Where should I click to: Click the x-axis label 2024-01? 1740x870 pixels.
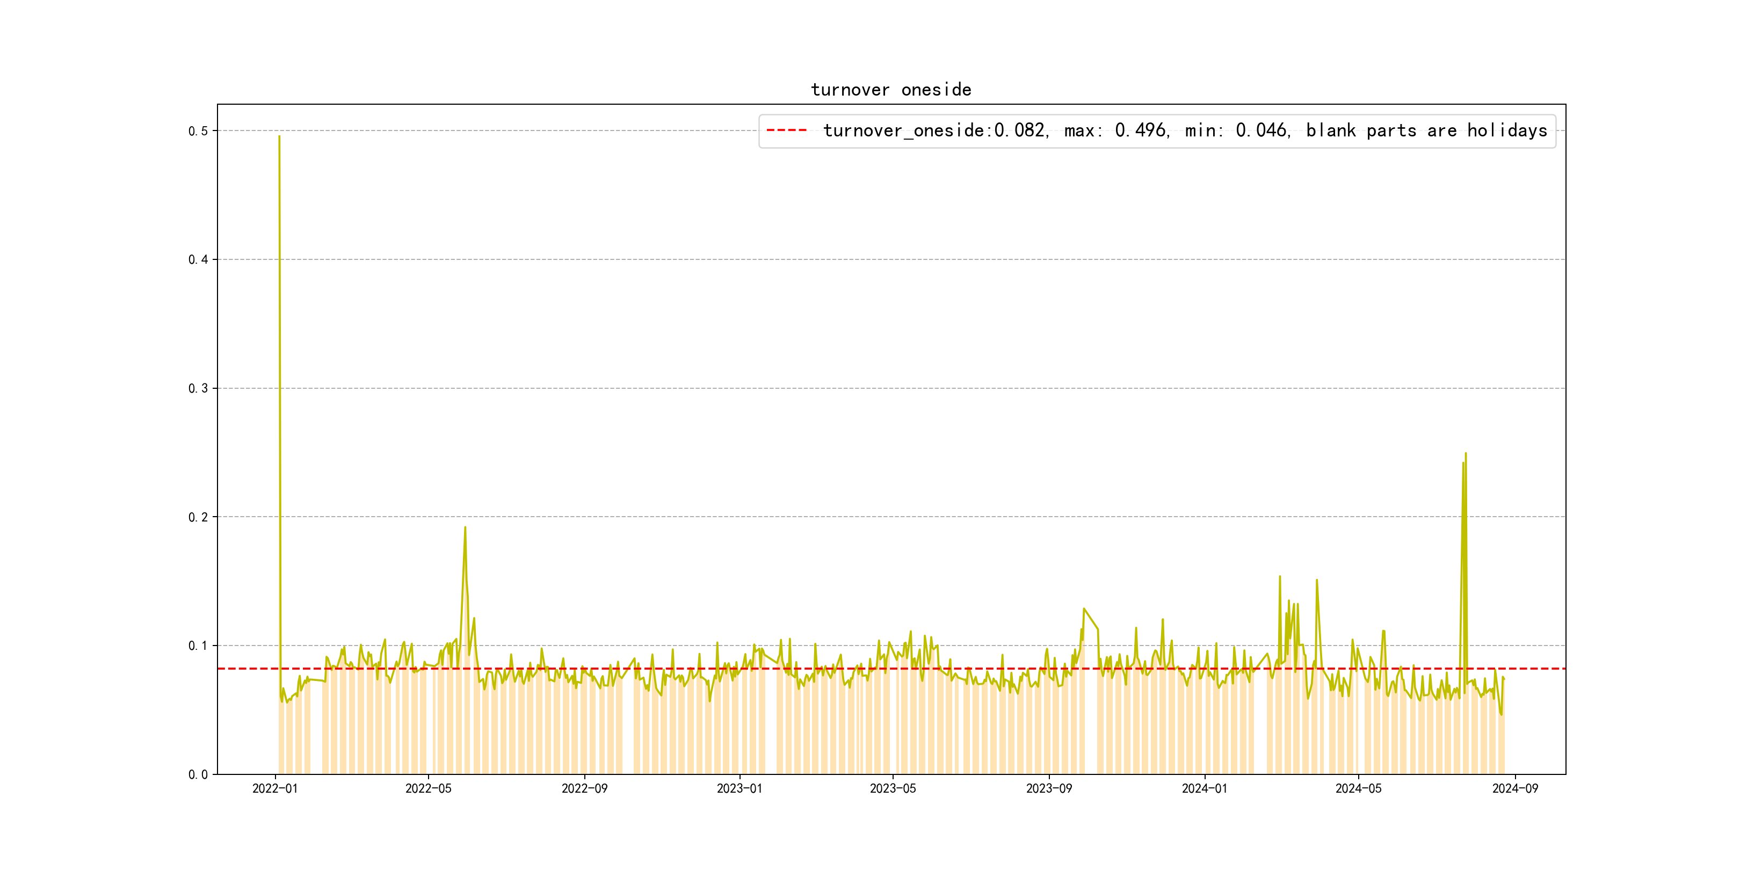1205,788
